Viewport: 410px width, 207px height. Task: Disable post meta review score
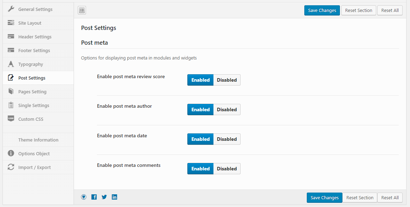227,80
